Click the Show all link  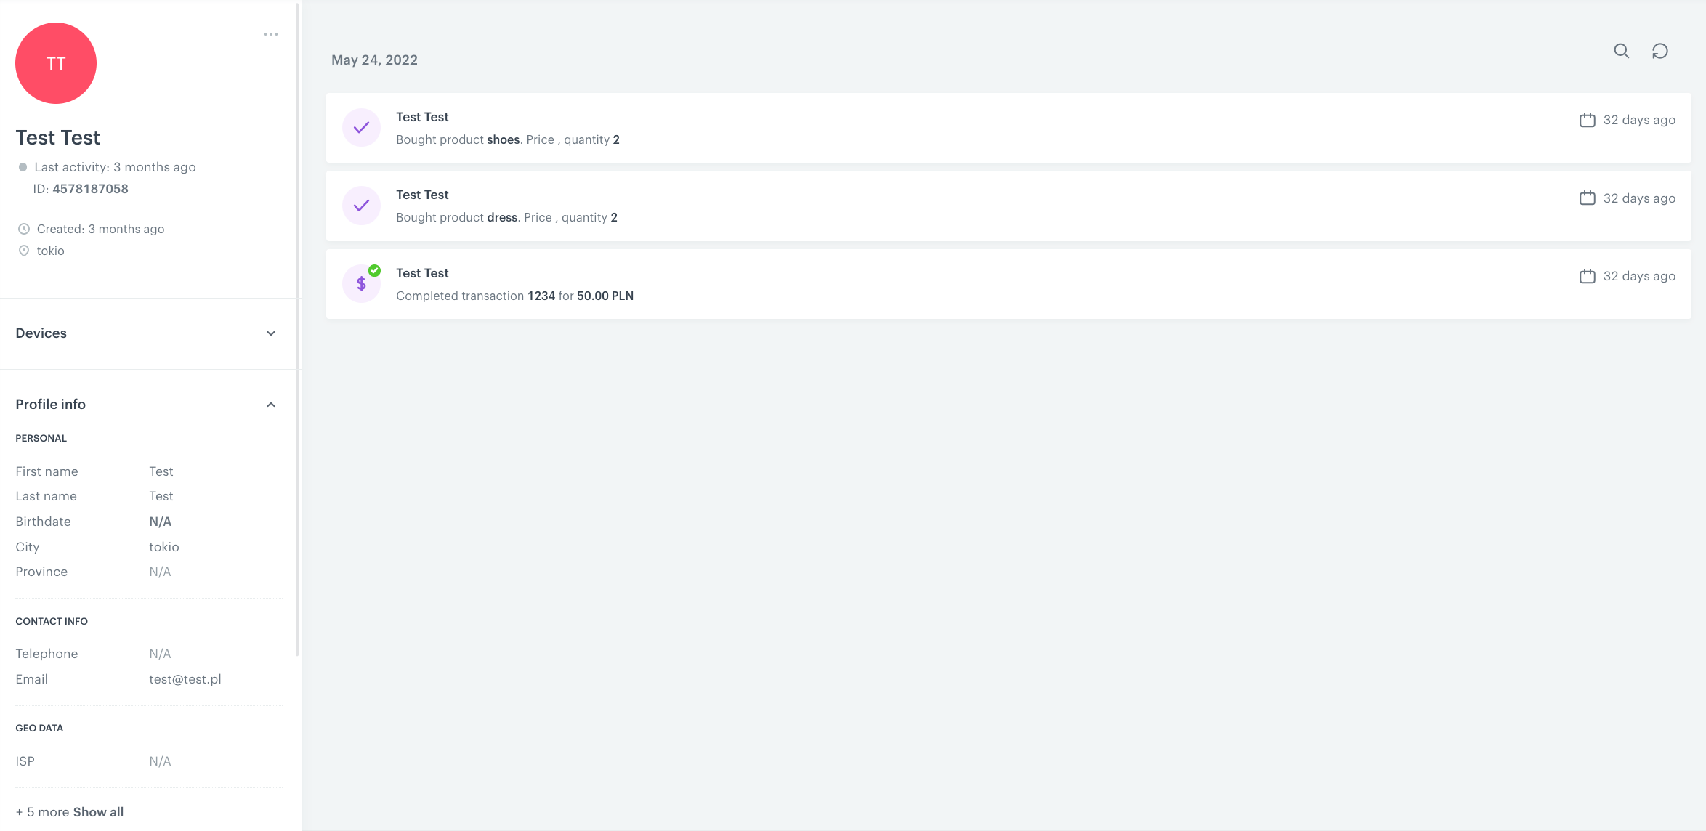[x=98, y=811]
